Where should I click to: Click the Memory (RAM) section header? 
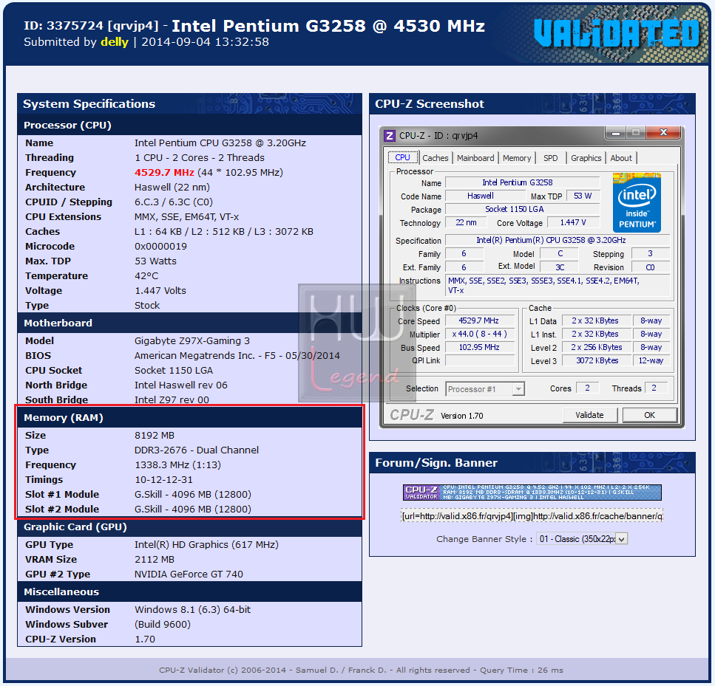(x=190, y=418)
